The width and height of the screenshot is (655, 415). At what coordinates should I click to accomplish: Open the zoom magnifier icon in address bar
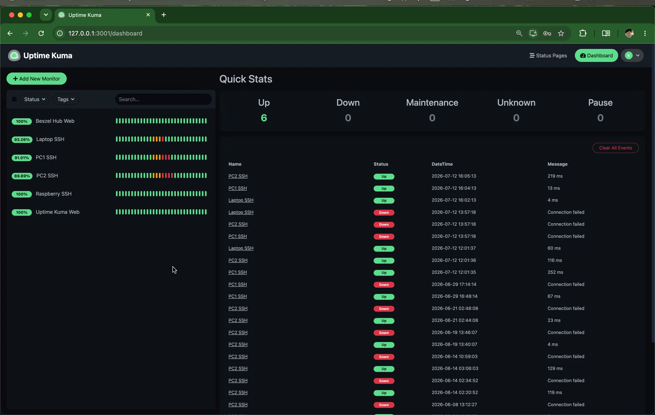(519, 33)
